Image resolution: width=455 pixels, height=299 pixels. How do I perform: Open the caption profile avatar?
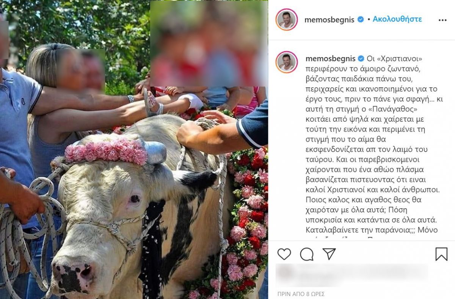coord(287,62)
